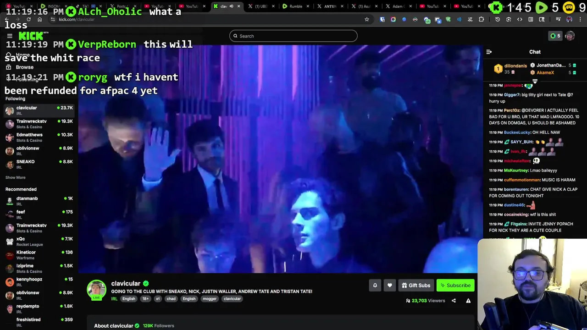Click the search box in Kick header

coord(293,36)
